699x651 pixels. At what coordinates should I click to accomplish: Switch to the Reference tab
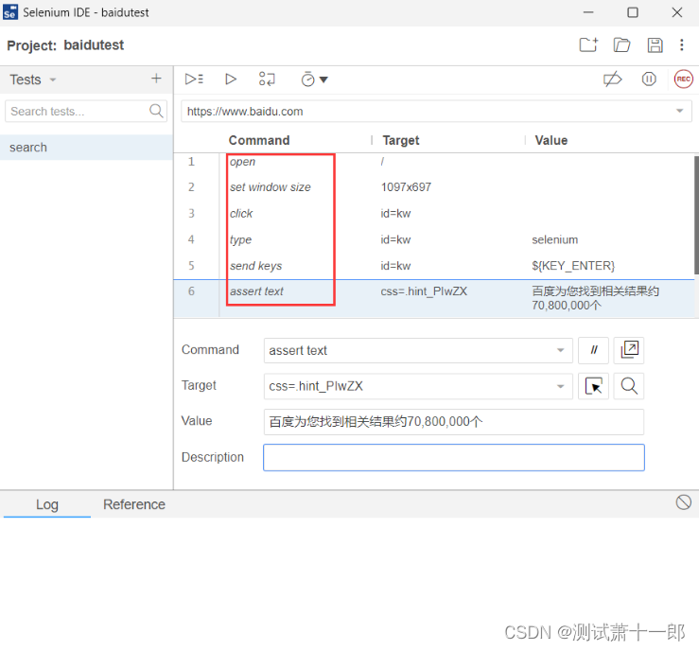tap(134, 504)
